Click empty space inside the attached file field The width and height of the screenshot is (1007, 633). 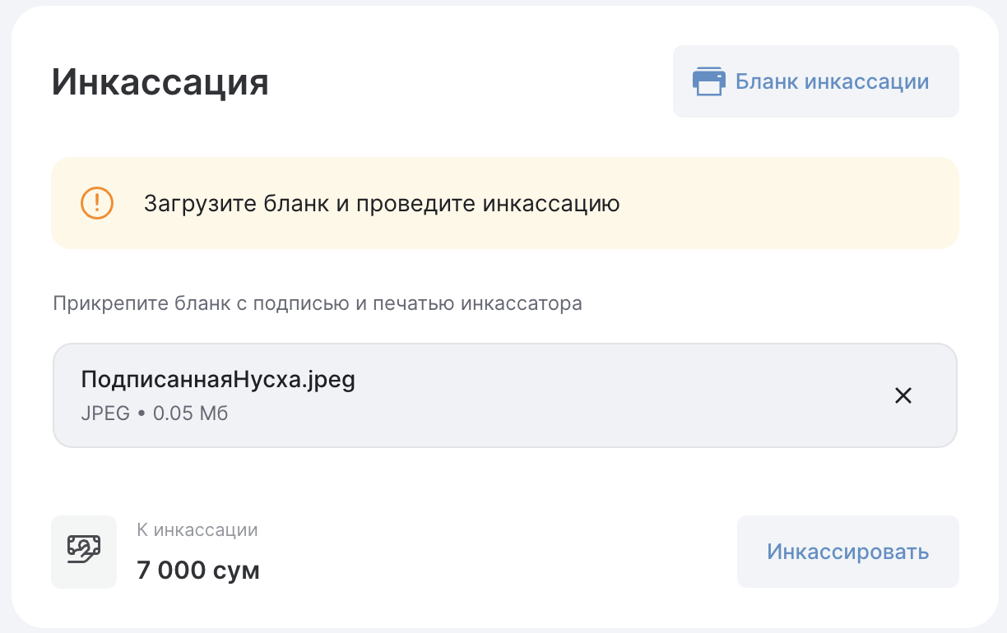[576, 395]
